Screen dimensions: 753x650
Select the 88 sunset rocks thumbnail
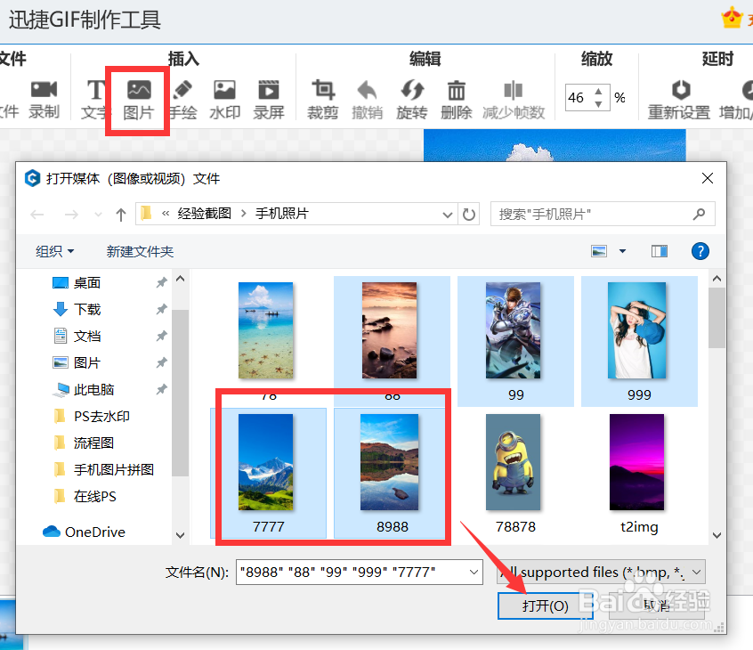[x=390, y=329]
